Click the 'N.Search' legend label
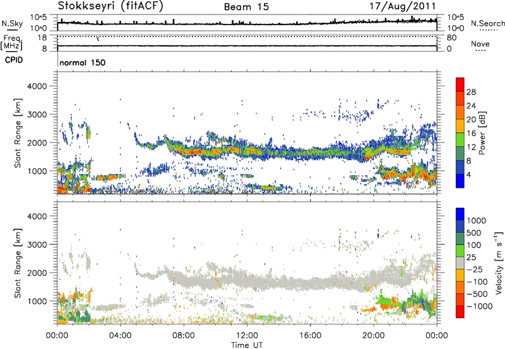This screenshot has height=349, width=505. [487, 23]
